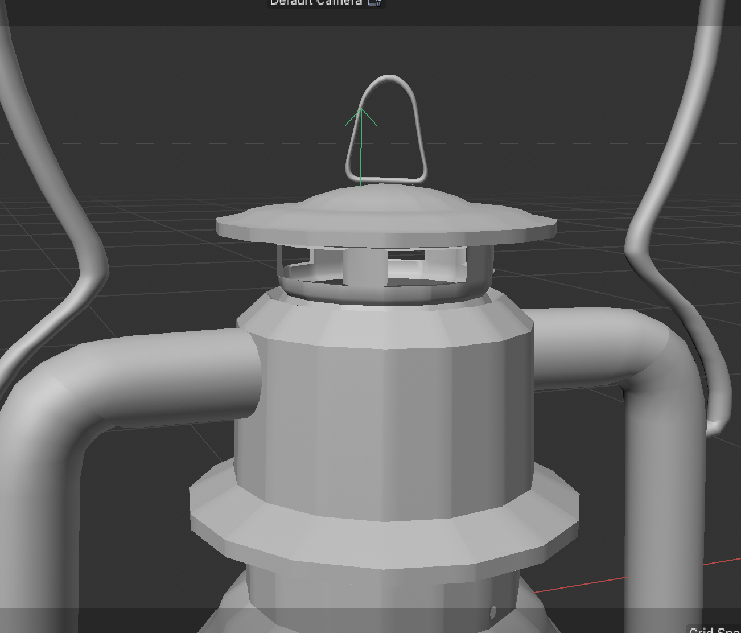Viewport: 741px width, 633px height.
Task: Click the small hole on lower collar
Action: (493, 612)
